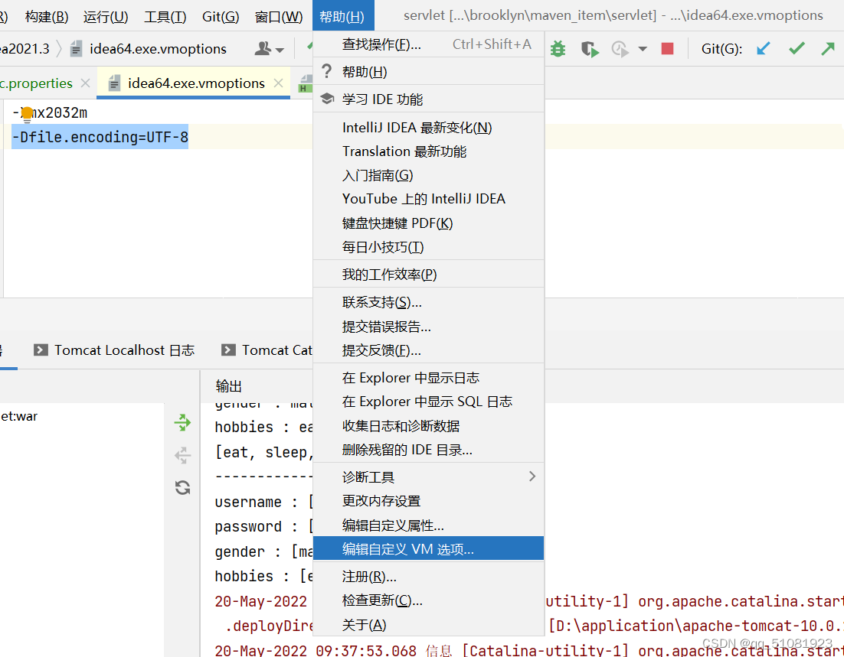The height and width of the screenshot is (657, 844).
Task: Switch to idea64.exe.vmoptions editor tab
Action: (x=193, y=83)
